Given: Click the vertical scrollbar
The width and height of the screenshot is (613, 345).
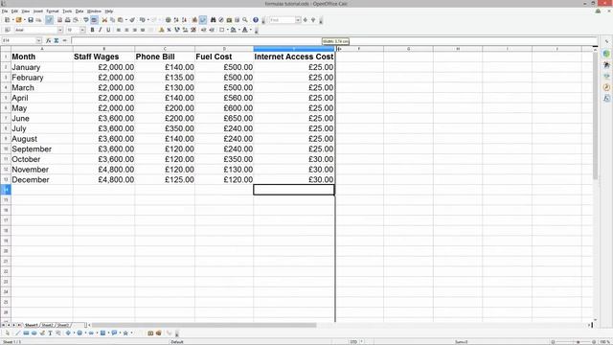Looking at the screenshot, I should (595, 116).
